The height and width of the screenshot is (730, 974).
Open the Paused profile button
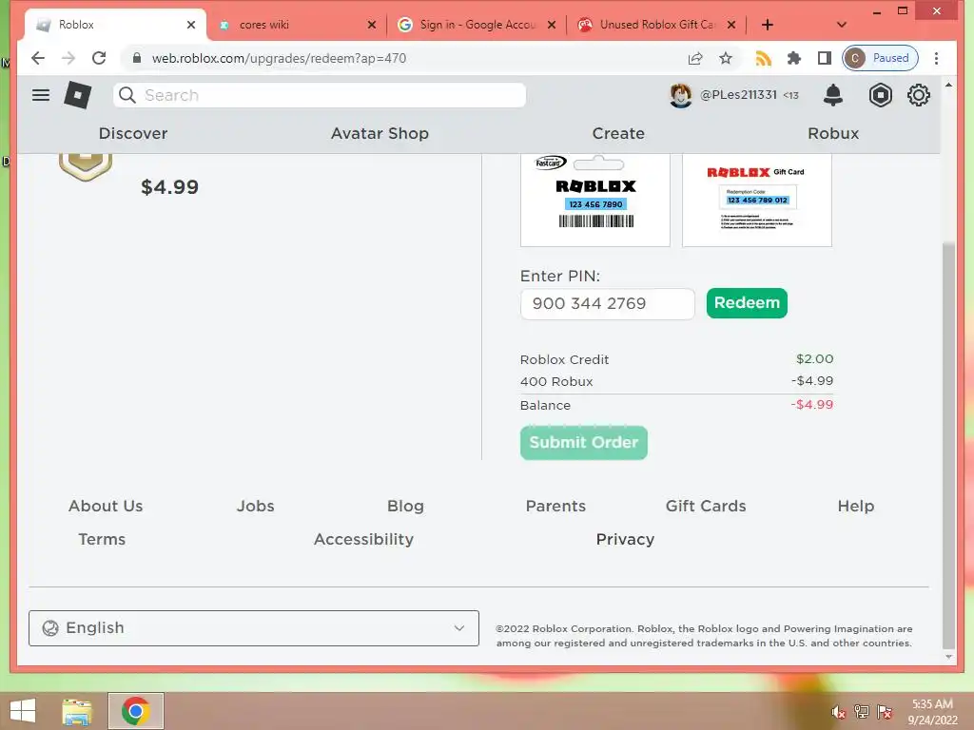pyautogui.click(x=880, y=58)
